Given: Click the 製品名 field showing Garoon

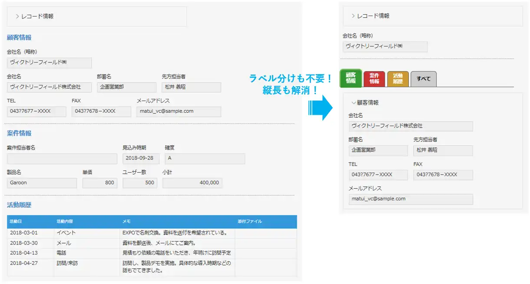Looking at the screenshot, I should [42, 183].
